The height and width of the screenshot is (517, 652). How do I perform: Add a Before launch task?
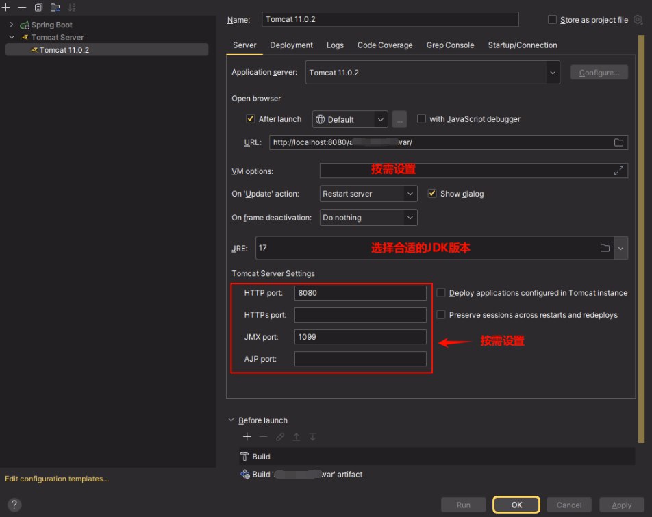click(247, 437)
